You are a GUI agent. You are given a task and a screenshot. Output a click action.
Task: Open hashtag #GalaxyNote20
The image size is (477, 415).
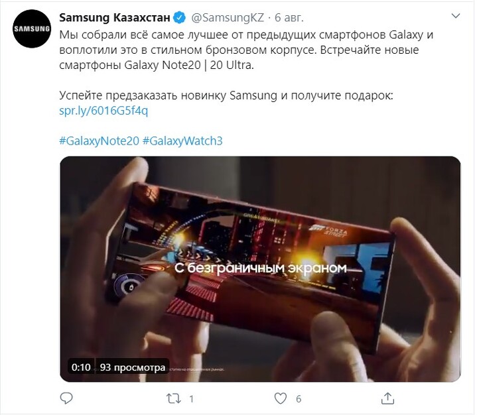(99, 141)
